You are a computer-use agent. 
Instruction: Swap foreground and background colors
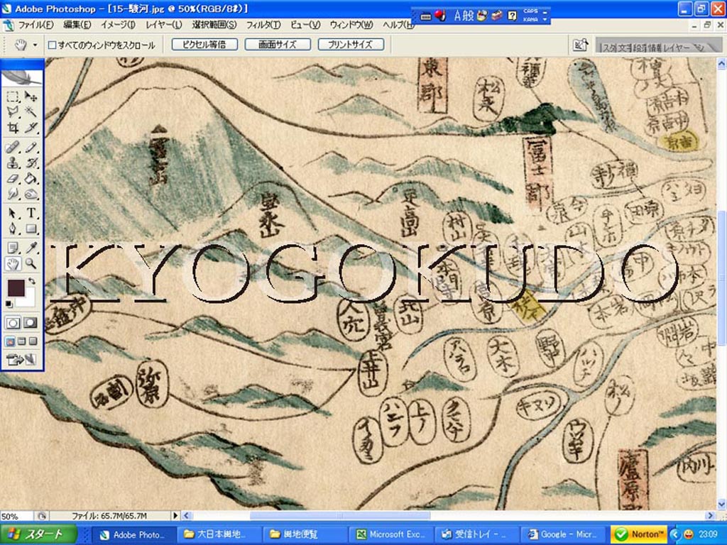32,281
